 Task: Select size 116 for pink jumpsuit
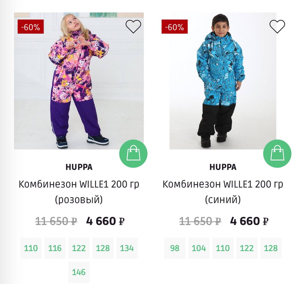pos(55,248)
